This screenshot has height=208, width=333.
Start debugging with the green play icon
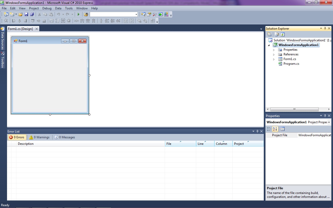(78, 14)
